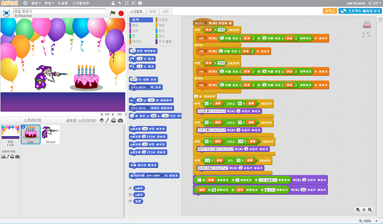Image resolution: width=383 pixels, height=224 pixels.
Task: Choose new sprite from library icon
Action: pos(102,120)
